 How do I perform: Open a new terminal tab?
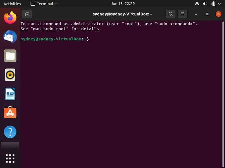(27, 14)
